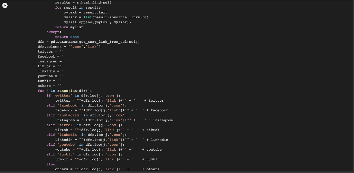Image resolution: width=354 pixels, height=173 pixels.
Task: Click 'mylink = list(result.absolute_links)[0]' line
Action: coord(106,17)
